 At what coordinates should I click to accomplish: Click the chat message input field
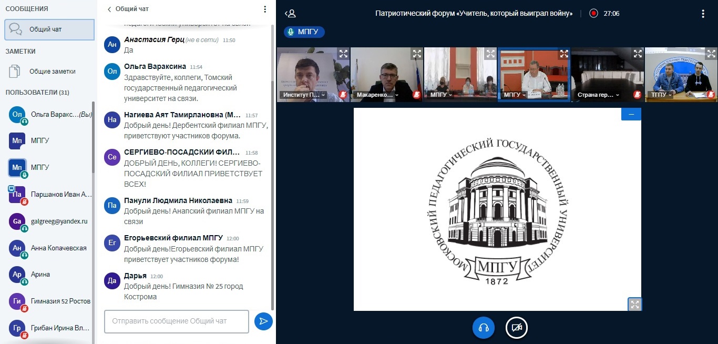(x=176, y=321)
